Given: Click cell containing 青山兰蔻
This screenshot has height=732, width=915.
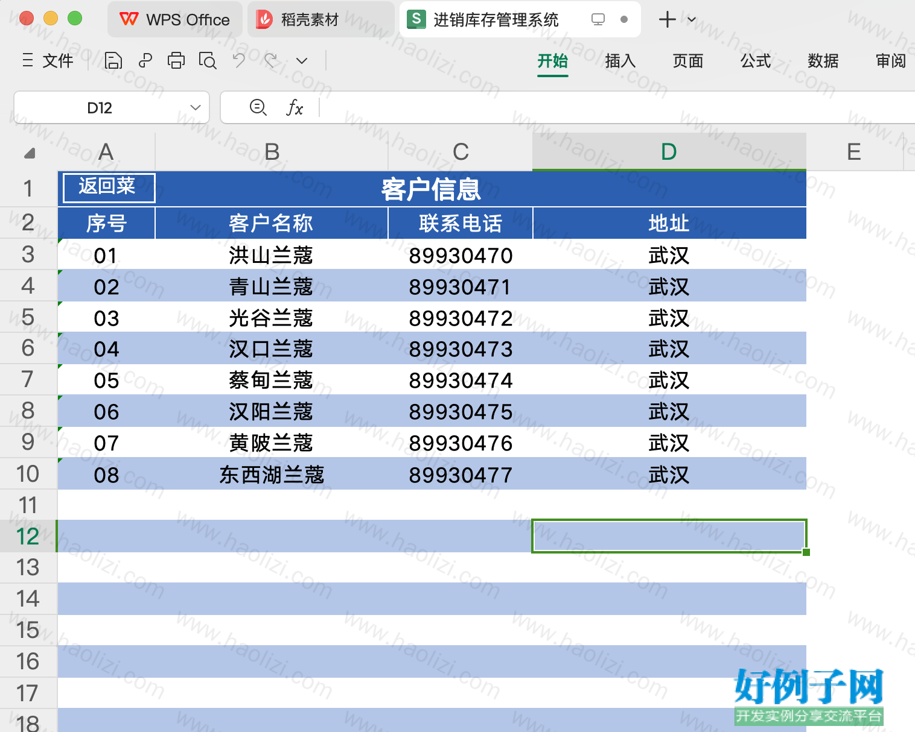Looking at the screenshot, I should [x=272, y=286].
